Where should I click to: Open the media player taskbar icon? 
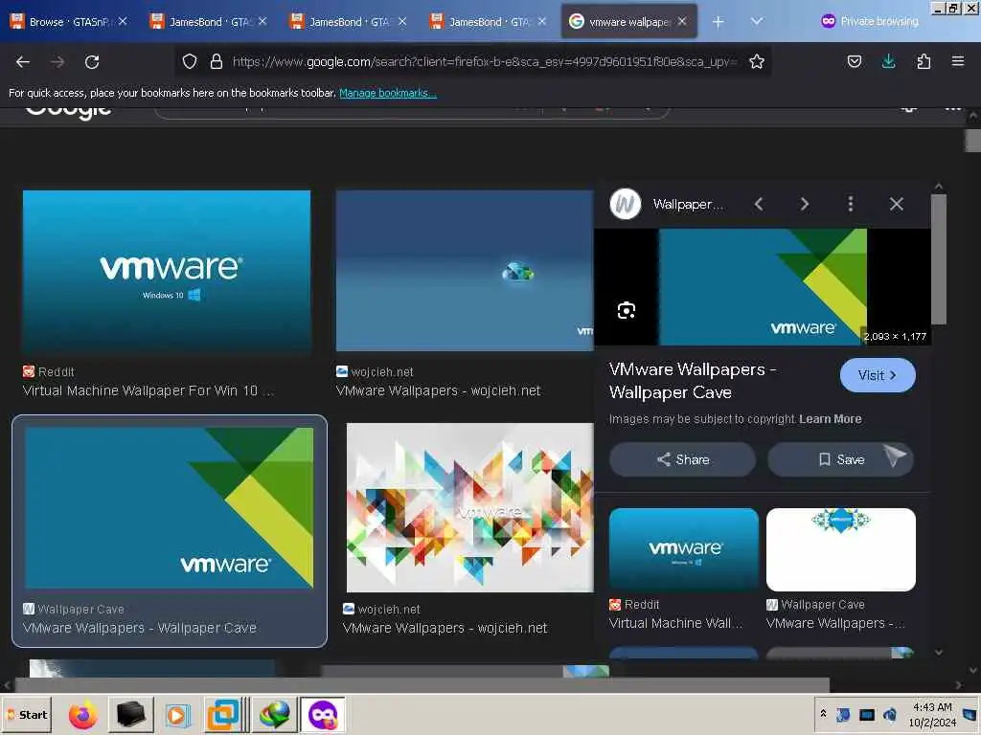tap(177, 714)
